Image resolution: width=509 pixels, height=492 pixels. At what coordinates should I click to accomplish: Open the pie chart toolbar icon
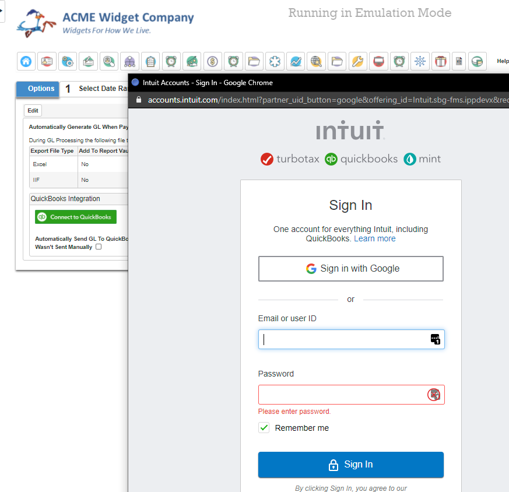click(477, 61)
